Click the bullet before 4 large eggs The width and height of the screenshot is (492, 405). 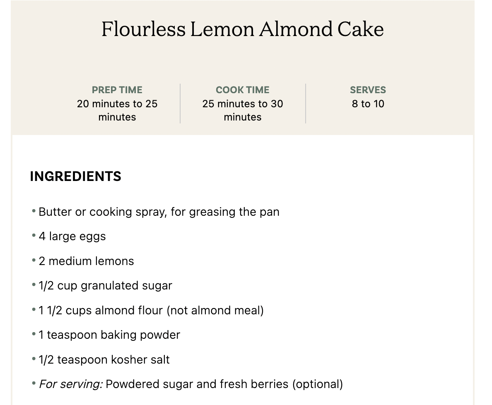click(x=34, y=236)
